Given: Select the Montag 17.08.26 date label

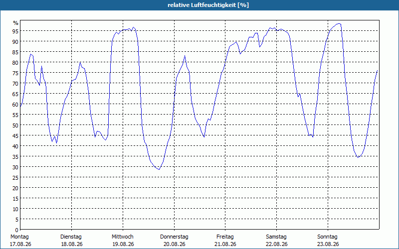Looking at the screenshot, I should coord(20,241).
